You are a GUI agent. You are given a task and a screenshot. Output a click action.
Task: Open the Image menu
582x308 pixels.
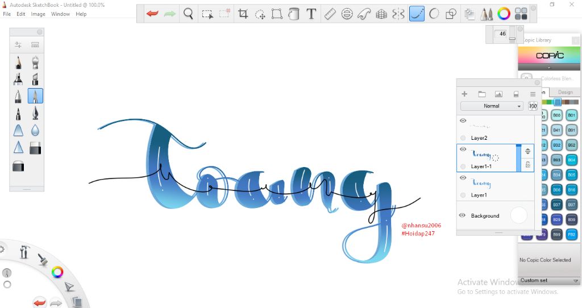[38, 14]
